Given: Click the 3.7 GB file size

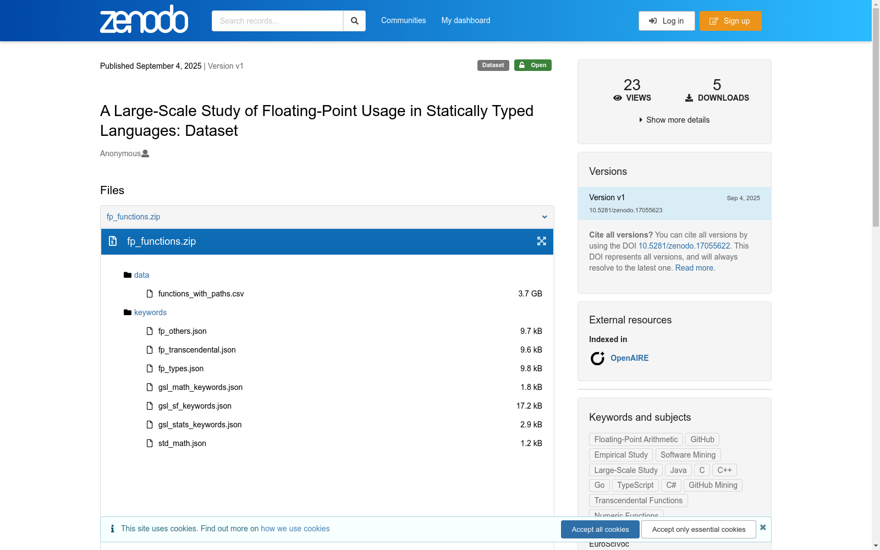Looking at the screenshot, I should (530, 294).
